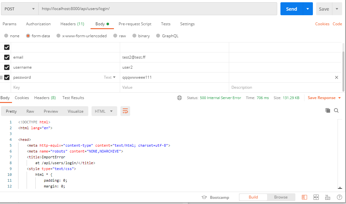Select the Pretty view
The width and height of the screenshot is (346, 204).
(x=11, y=111)
